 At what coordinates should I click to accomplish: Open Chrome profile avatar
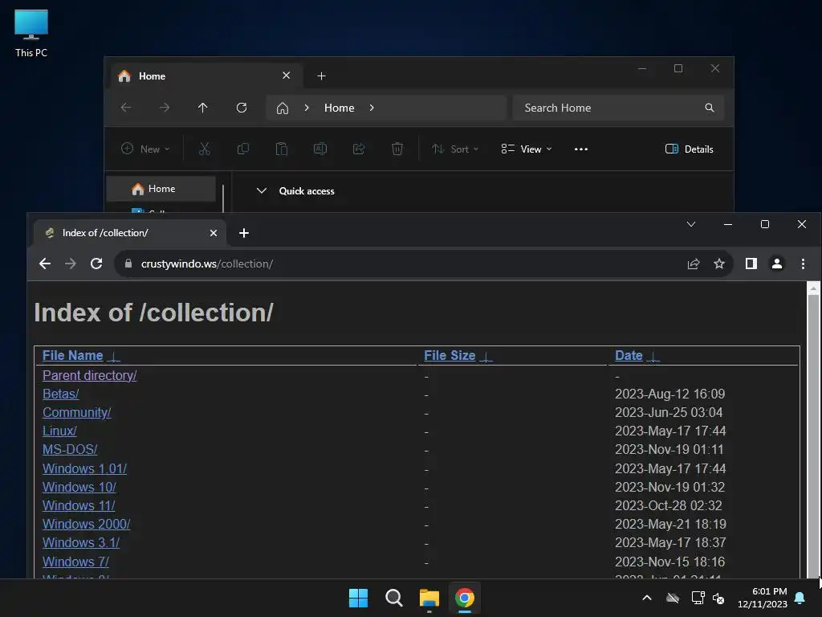click(x=777, y=264)
